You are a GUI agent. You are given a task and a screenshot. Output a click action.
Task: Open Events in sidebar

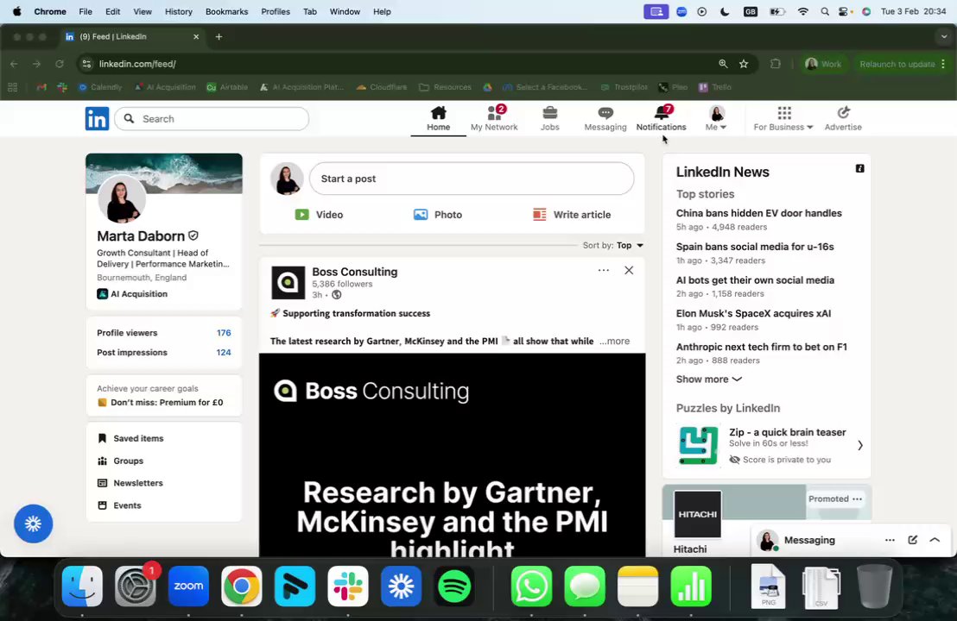coord(119,505)
